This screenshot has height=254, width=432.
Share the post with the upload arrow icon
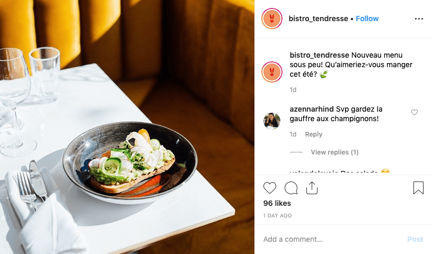312,188
